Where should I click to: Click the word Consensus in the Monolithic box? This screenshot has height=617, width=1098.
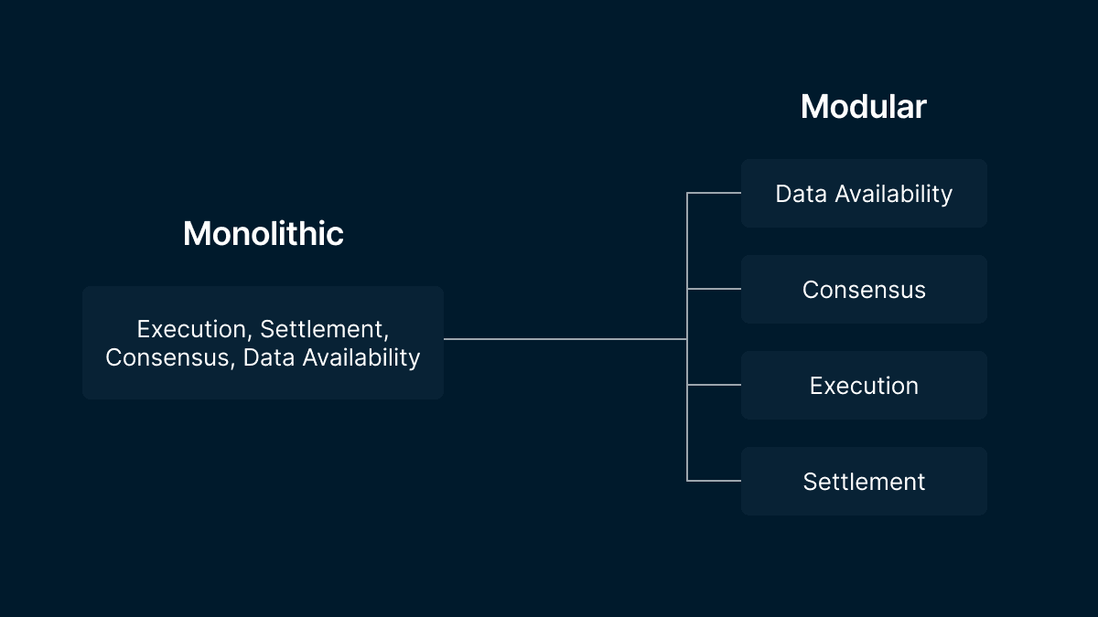[166, 357]
